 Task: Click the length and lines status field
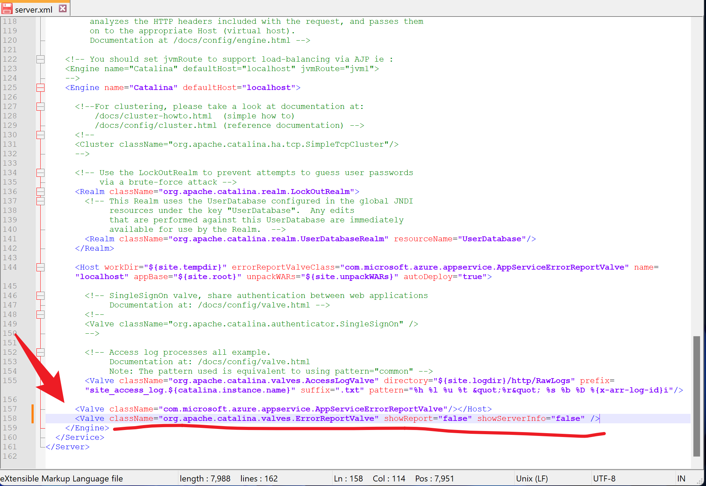[x=228, y=478]
